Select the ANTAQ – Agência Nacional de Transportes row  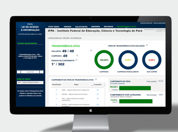point(78,105)
